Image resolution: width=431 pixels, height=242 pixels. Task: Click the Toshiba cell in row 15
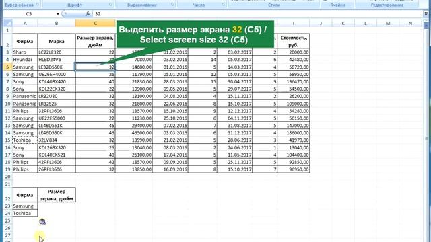click(x=25, y=140)
